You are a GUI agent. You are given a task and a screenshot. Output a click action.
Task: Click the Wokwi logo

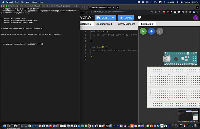click(x=86, y=18)
